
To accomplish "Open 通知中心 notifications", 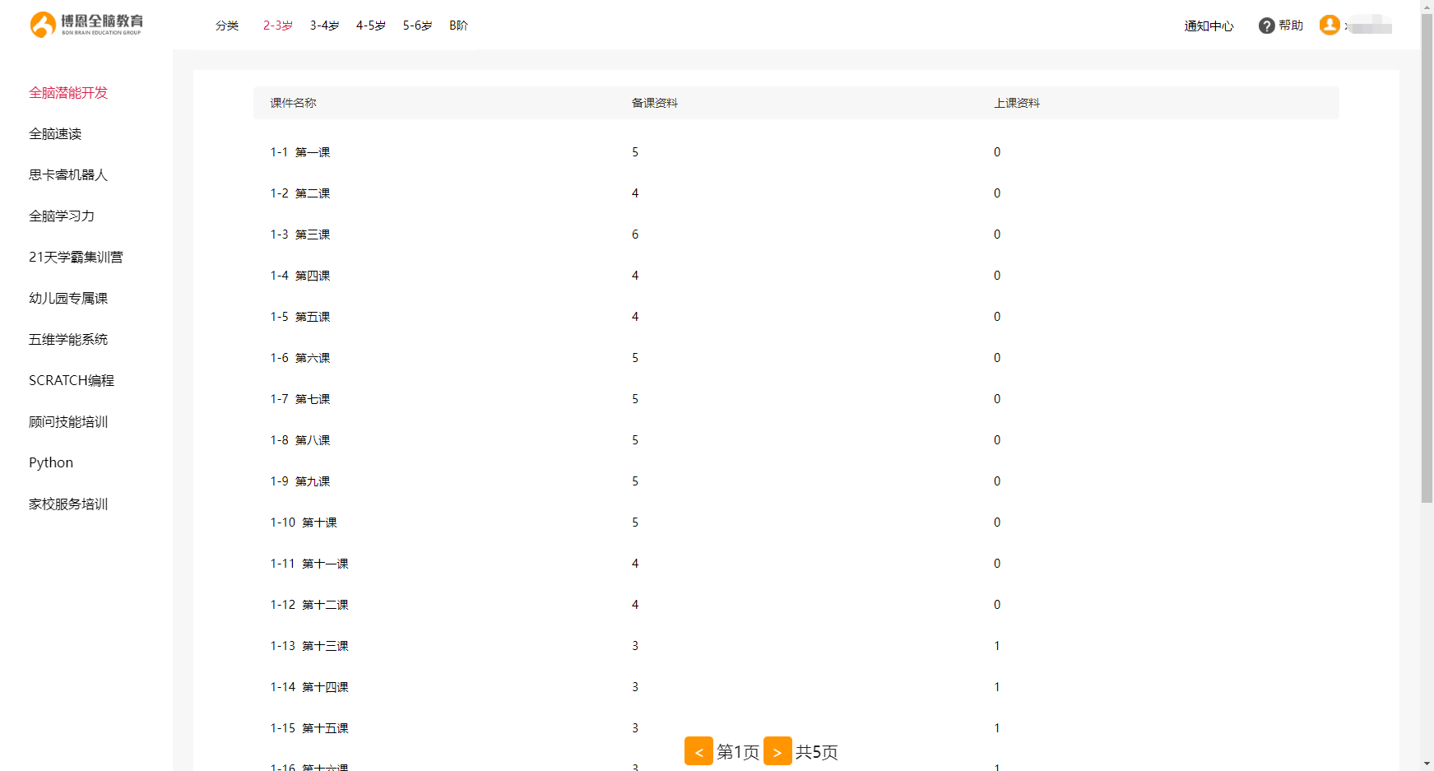I will (1209, 26).
